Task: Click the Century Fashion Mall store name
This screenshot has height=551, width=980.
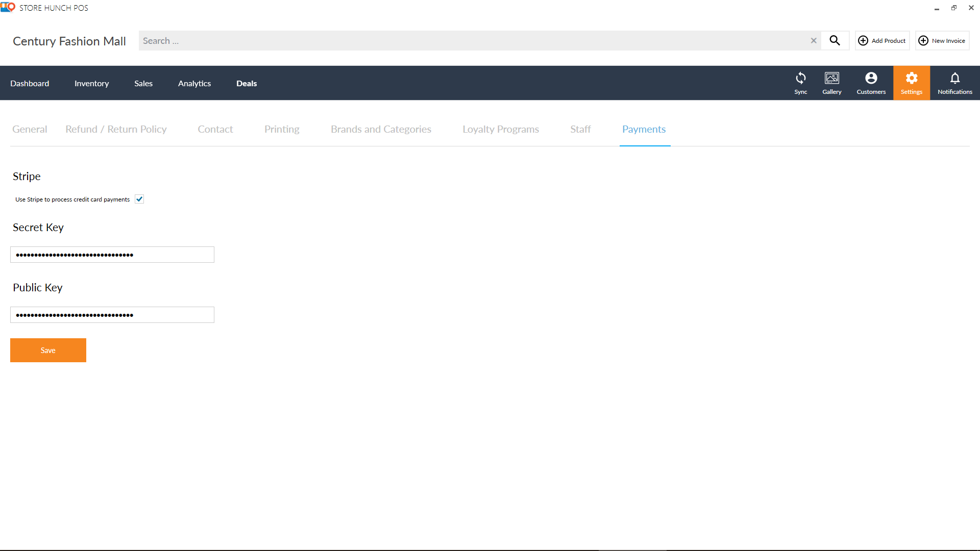Action: [69, 41]
